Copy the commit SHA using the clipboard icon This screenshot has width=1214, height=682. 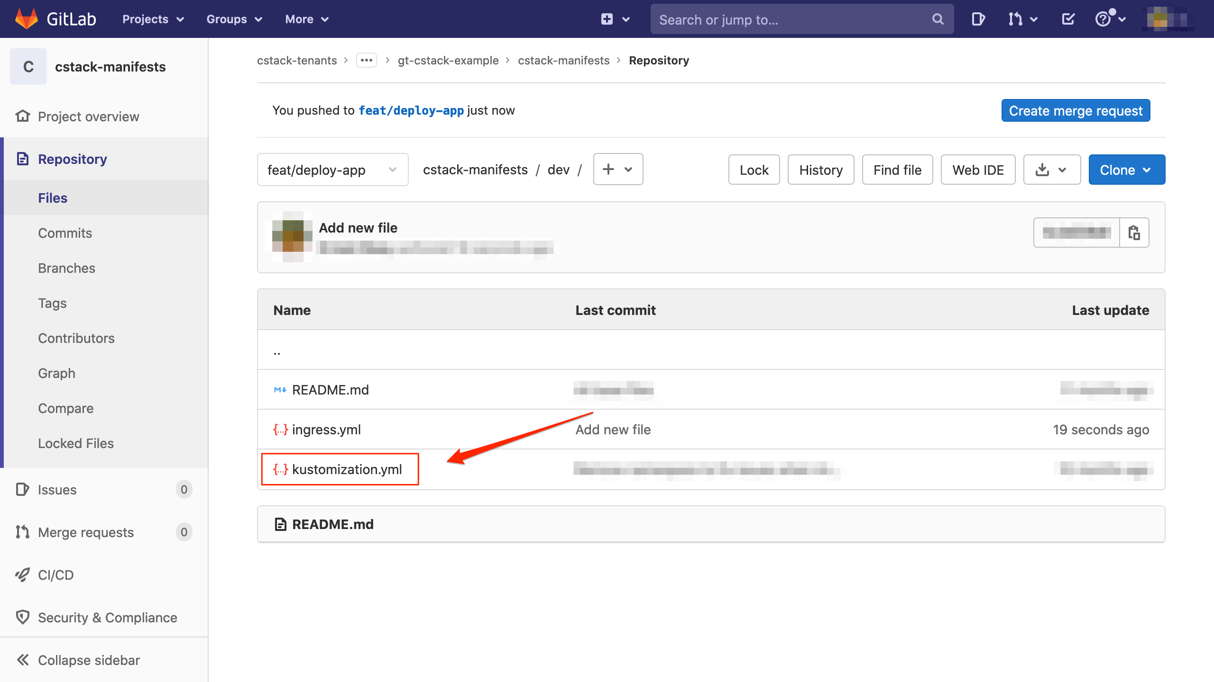[1135, 233]
